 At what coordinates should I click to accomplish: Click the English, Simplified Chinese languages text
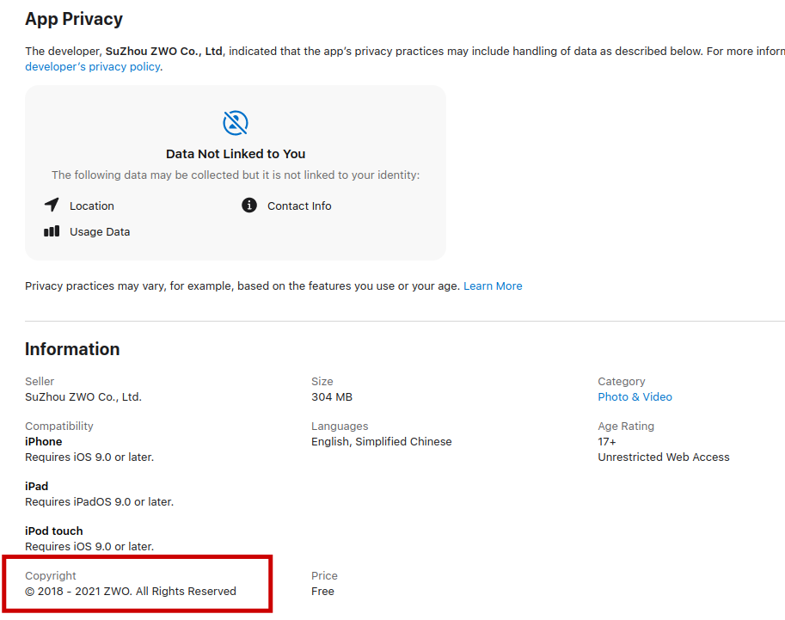(x=381, y=442)
